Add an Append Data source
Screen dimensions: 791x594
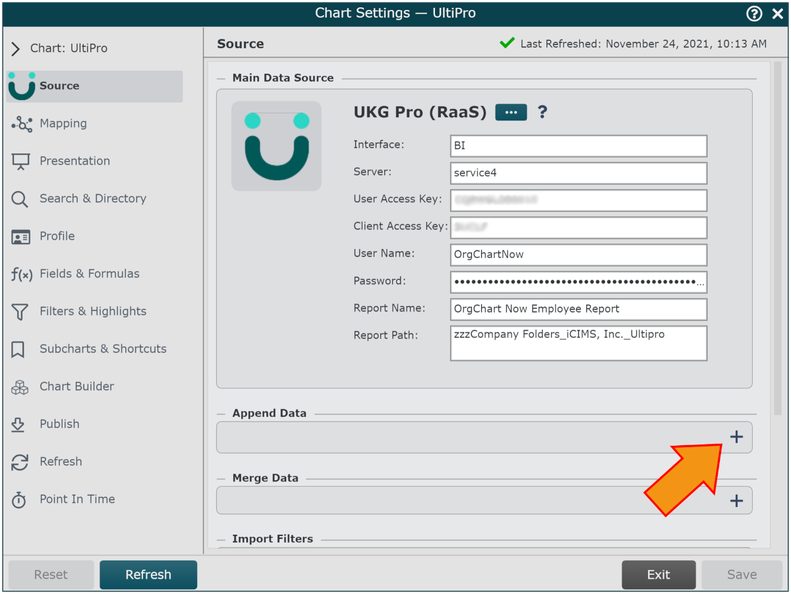pyautogui.click(x=736, y=437)
